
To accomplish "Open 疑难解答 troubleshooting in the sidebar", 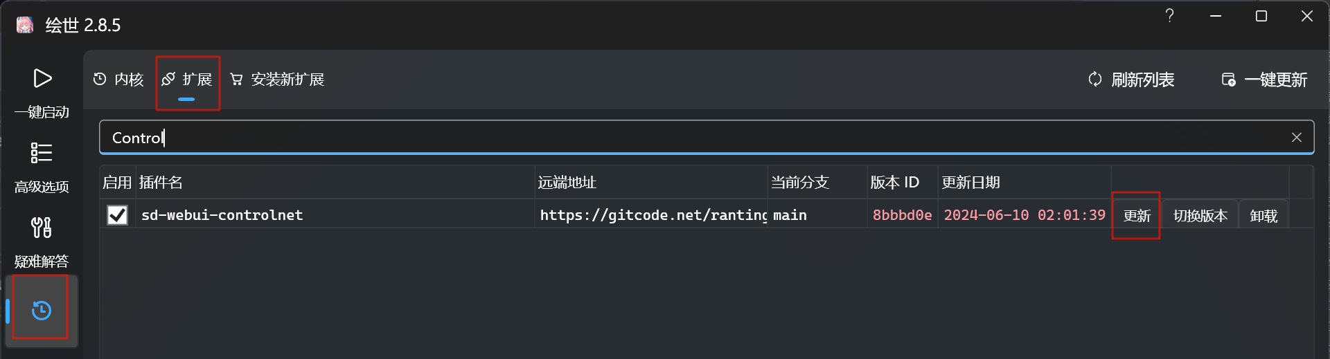I will coord(42,241).
